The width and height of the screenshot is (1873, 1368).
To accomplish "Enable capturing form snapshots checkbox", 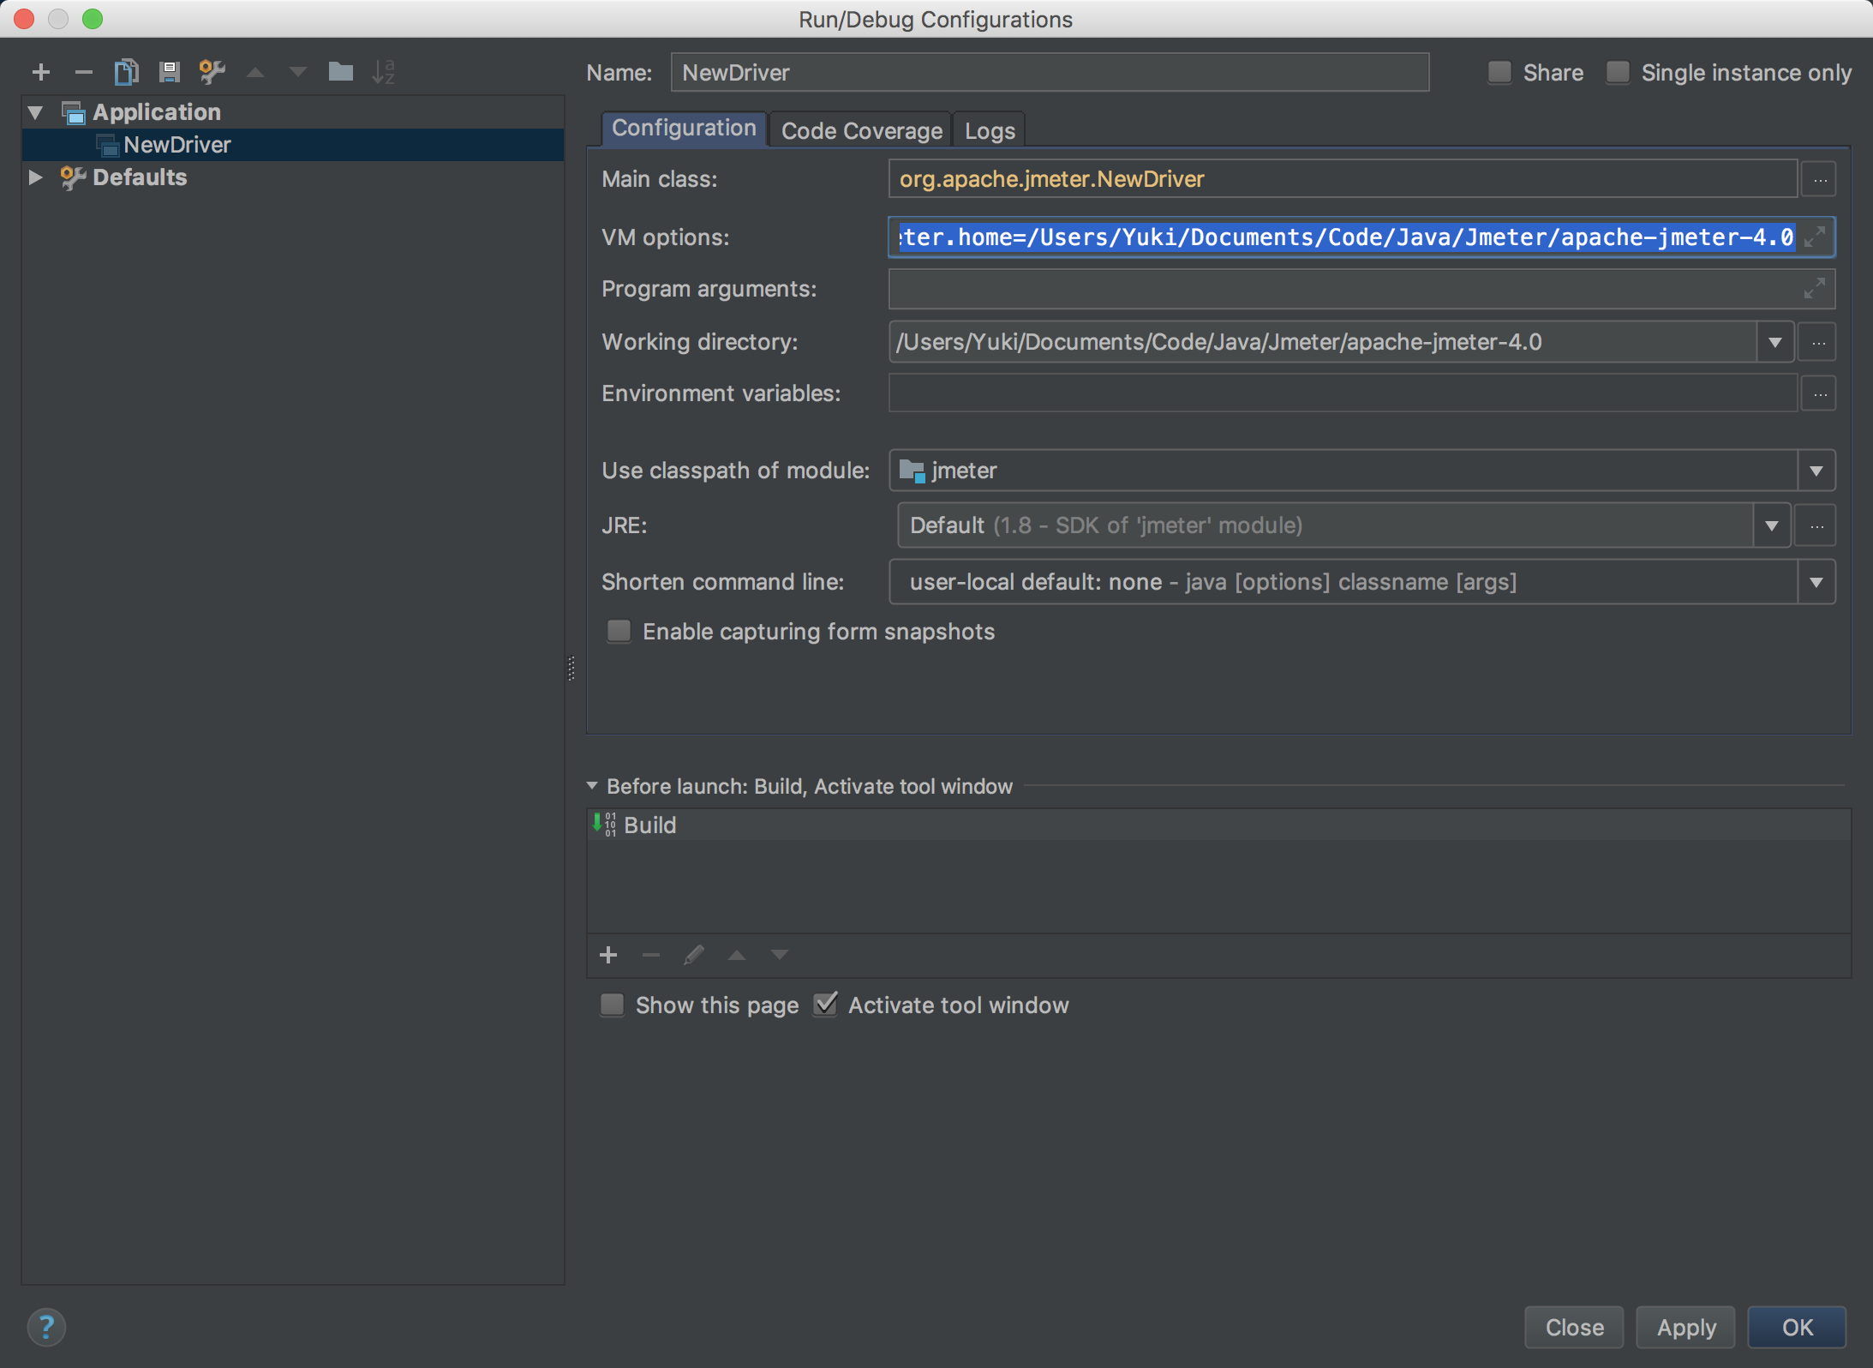I will point(619,632).
